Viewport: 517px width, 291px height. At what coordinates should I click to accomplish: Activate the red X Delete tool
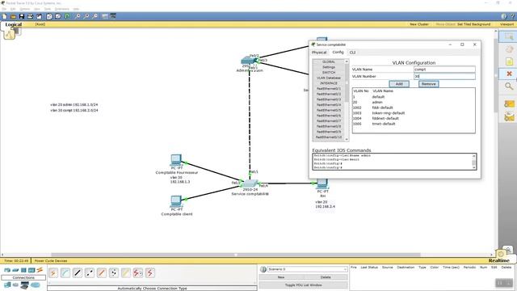pyautogui.click(x=509, y=74)
